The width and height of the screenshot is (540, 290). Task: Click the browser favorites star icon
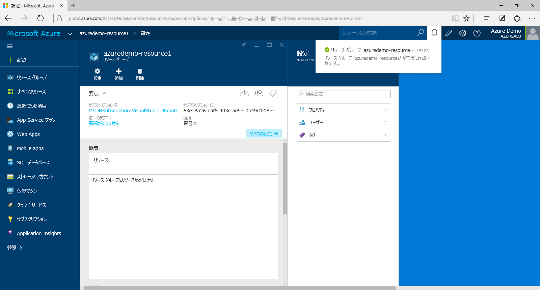(466, 18)
